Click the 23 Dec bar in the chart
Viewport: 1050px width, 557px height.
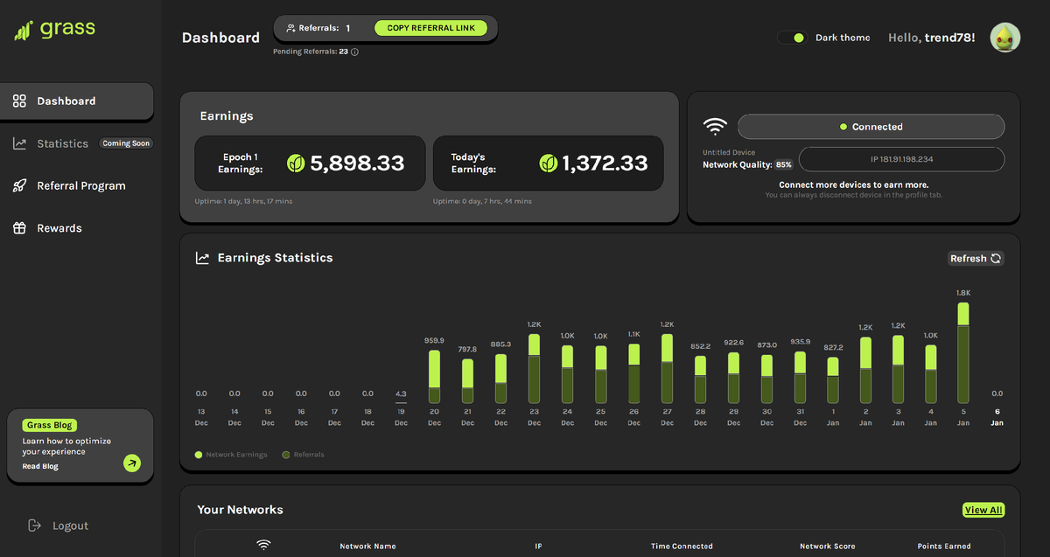click(534, 368)
